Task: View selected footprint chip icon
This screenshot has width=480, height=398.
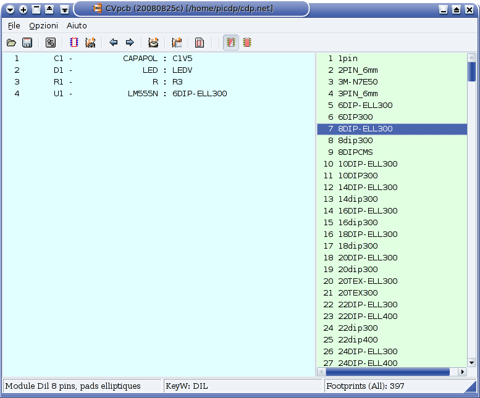Action: pyautogui.click(x=74, y=43)
